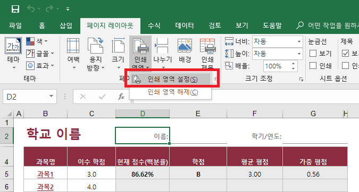
Task: Open the 파일 tab
Action: (15, 25)
